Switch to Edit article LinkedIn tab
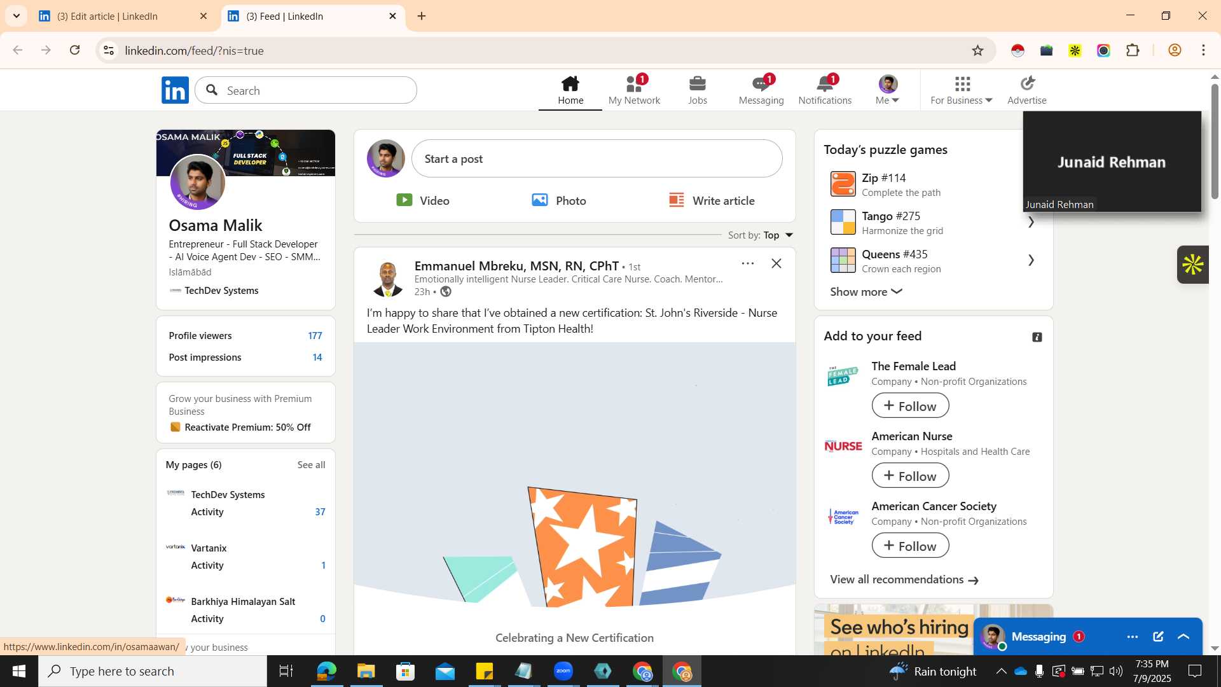Image resolution: width=1221 pixels, height=687 pixels. pos(122,16)
